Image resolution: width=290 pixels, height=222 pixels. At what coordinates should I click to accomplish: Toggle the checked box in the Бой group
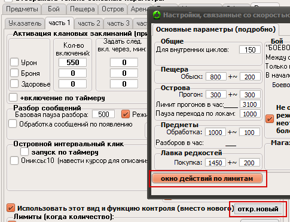point(270,119)
